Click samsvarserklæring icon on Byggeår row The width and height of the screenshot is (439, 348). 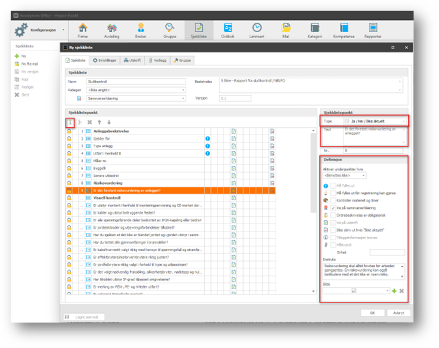click(272, 168)
